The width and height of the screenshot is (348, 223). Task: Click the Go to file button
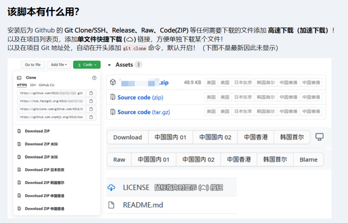click(33, 65)
